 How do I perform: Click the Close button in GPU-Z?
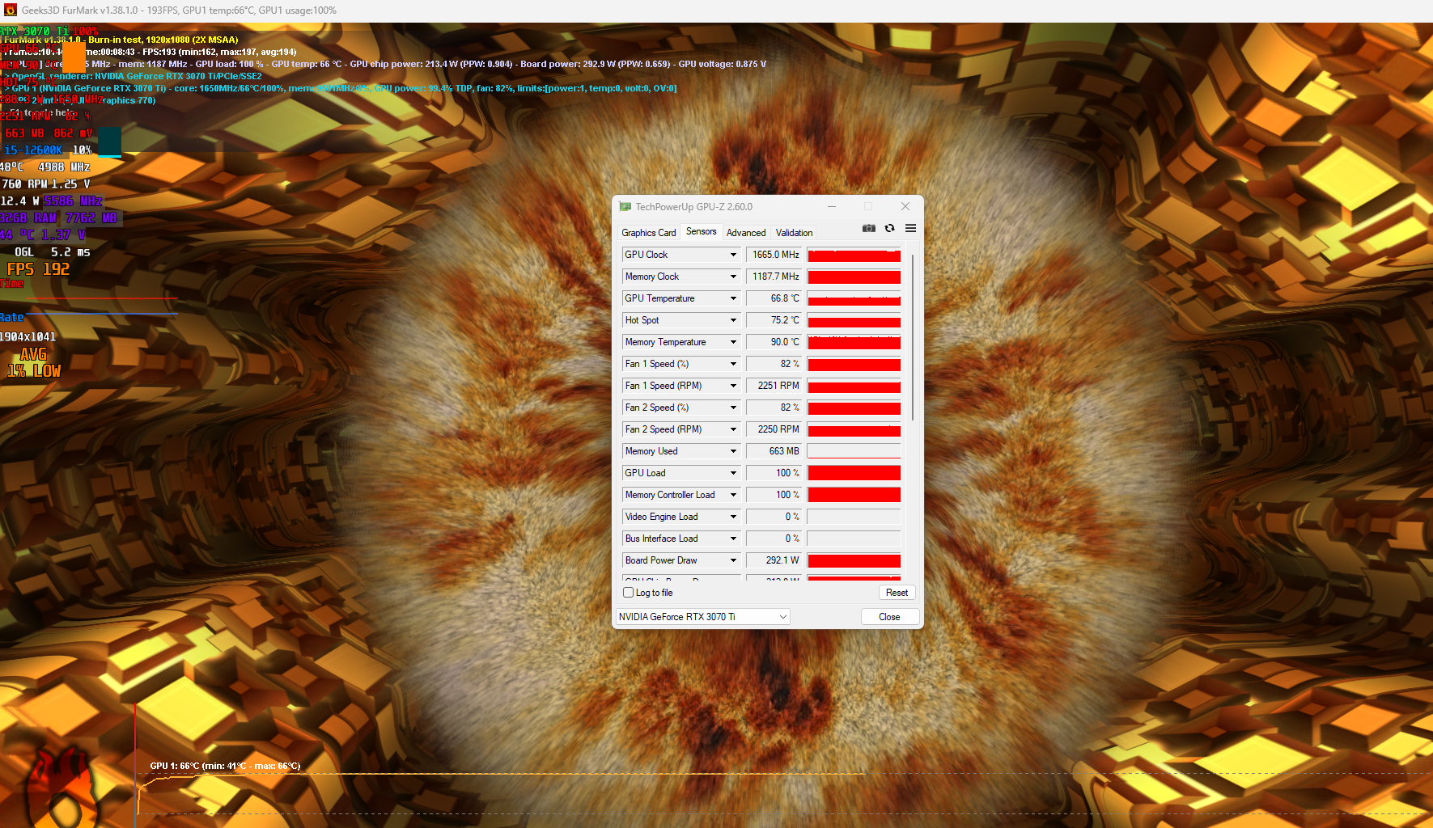pos(889,617)
